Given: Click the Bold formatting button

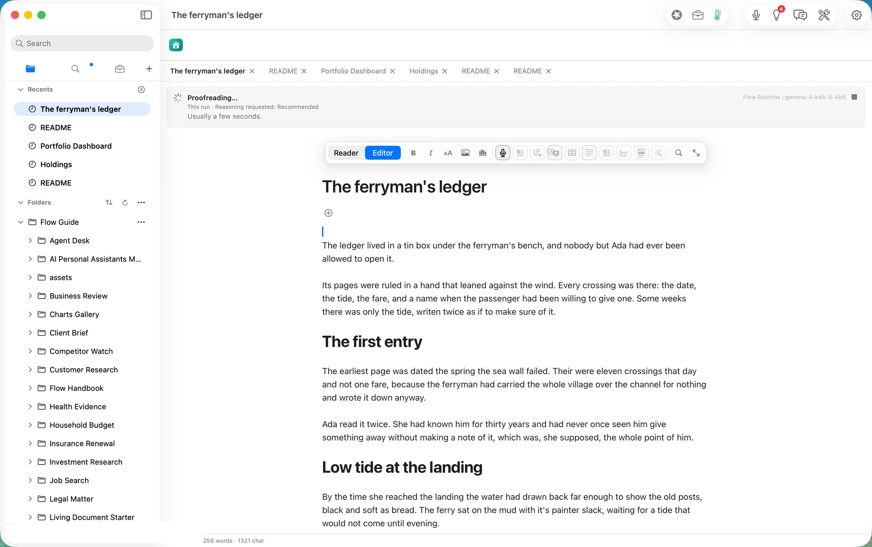Looking at the screenshot, I should pyautogui.click(x=413, y=153).
